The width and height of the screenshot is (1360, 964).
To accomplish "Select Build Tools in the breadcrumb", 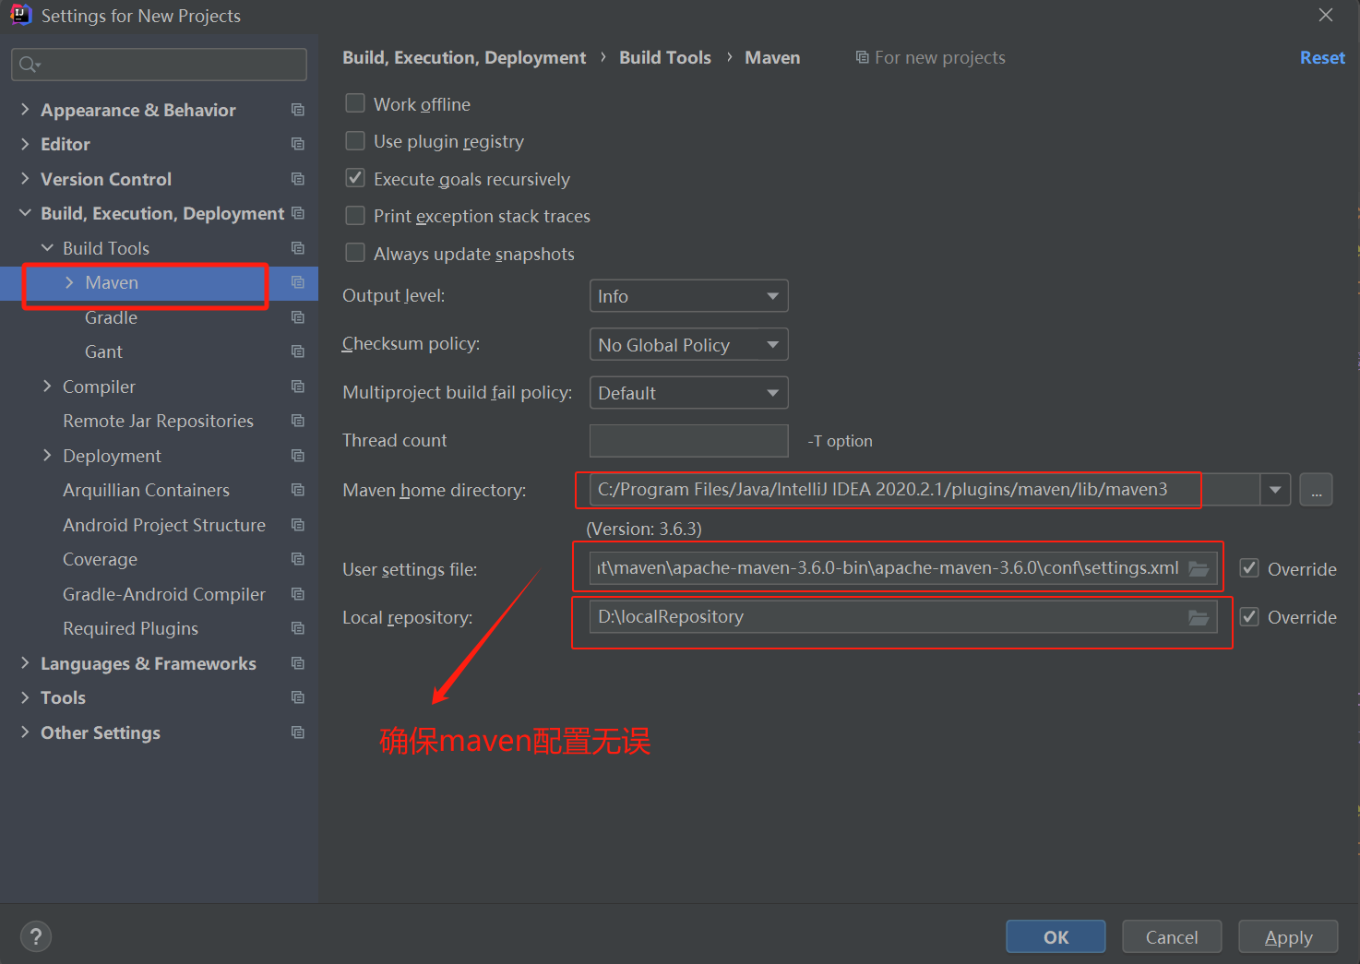I will pos(664,57).
